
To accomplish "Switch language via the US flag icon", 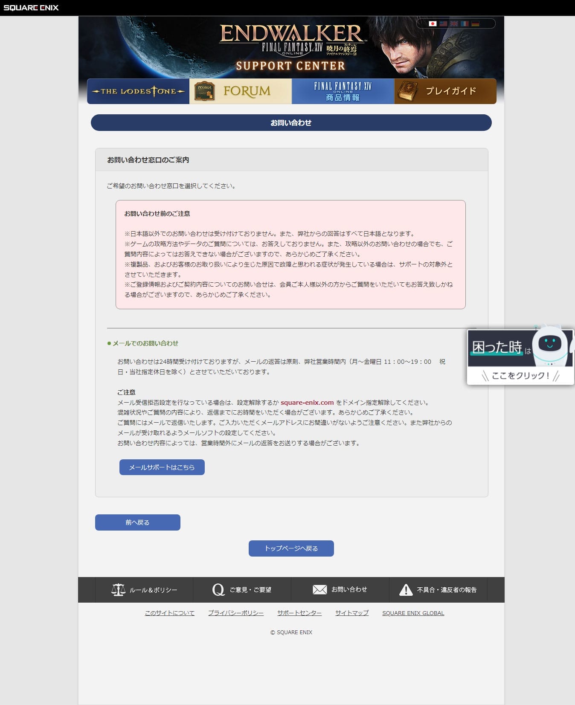I will 443,24.
